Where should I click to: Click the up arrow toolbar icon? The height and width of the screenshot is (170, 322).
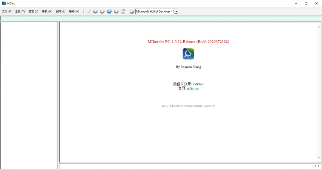coord(95,11)
